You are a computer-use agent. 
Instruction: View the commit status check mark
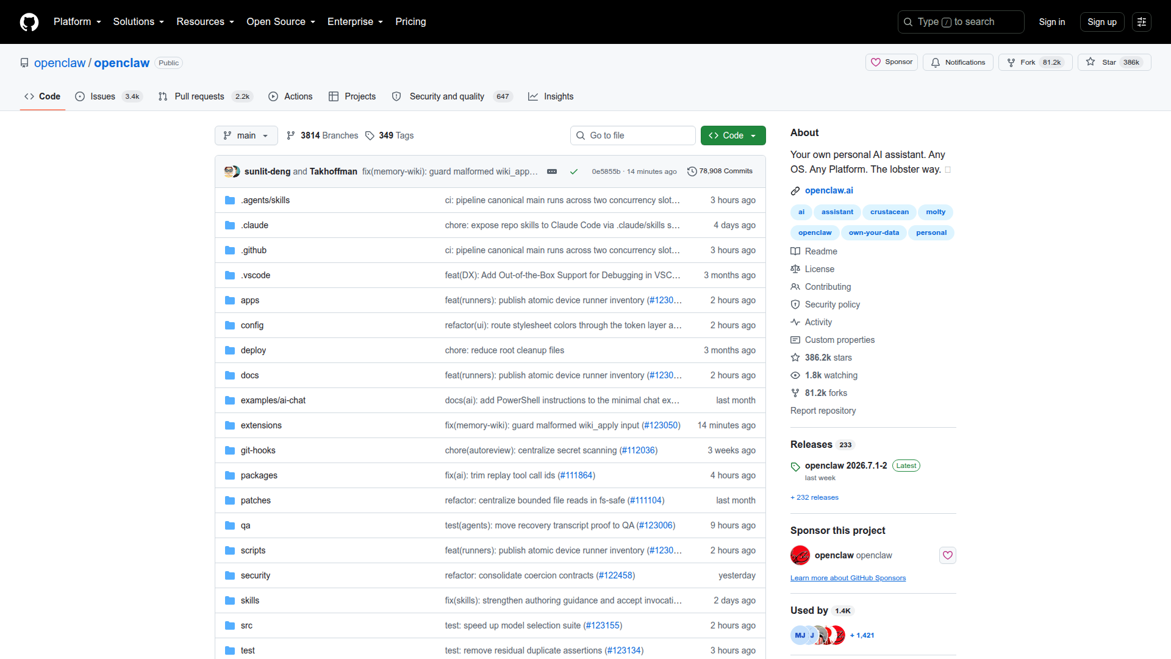[x=574, y=171]
